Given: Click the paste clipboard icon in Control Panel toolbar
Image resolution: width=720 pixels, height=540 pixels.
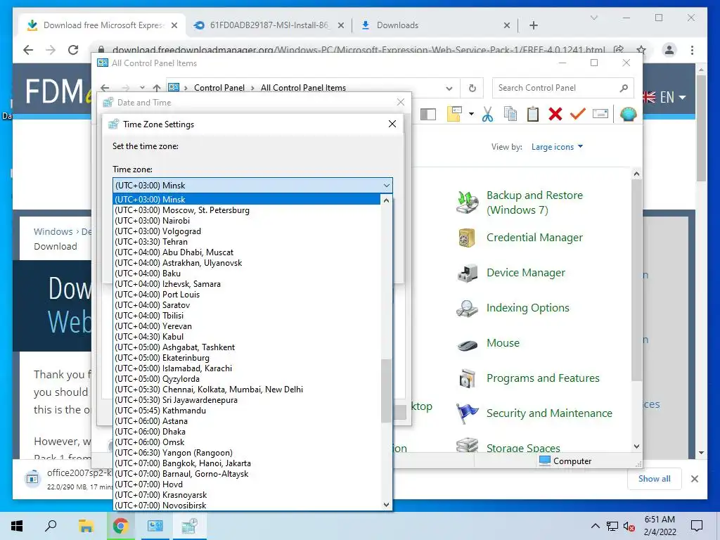Looking at the screenshot, I should (533, 114).
